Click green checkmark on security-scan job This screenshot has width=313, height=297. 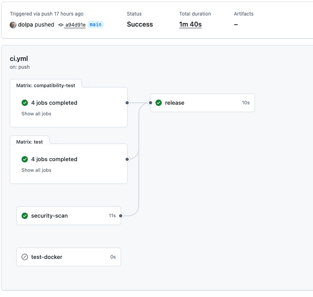click(x=25, y=216)
